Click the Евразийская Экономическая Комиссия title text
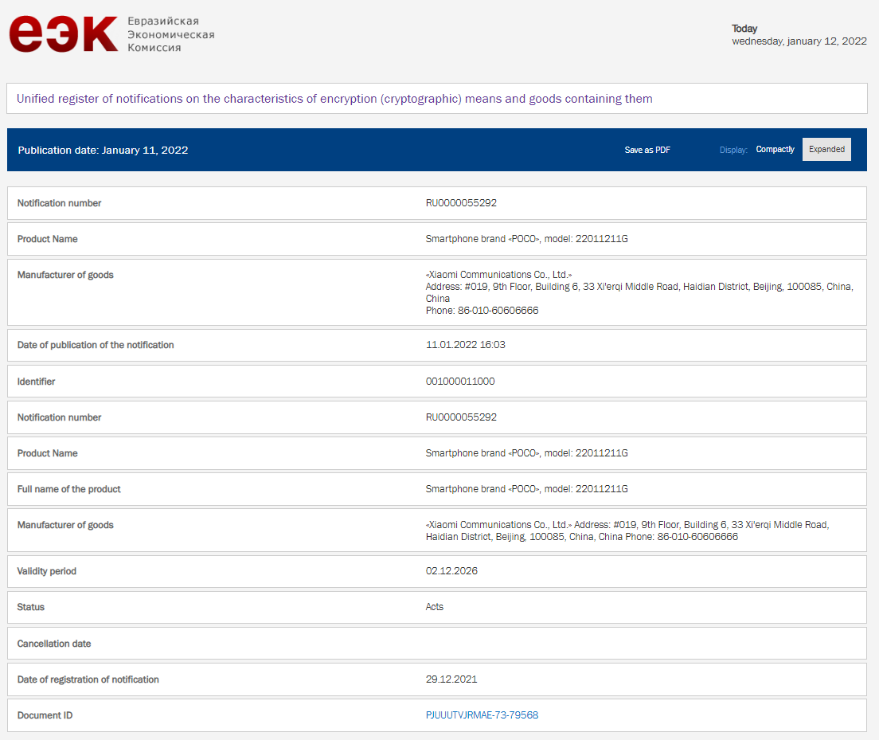 point(171,34)
